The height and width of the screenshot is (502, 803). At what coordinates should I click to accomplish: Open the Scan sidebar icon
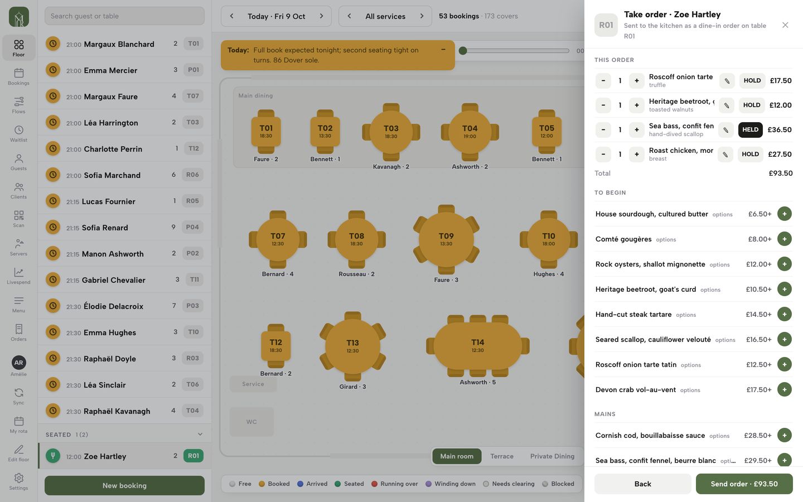click(x=18, y=219)
